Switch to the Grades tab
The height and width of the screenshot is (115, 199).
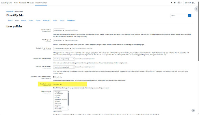pyautogui.click(x=31, y=20)
